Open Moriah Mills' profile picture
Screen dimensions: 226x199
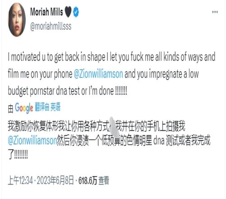[x=17, y=20]
